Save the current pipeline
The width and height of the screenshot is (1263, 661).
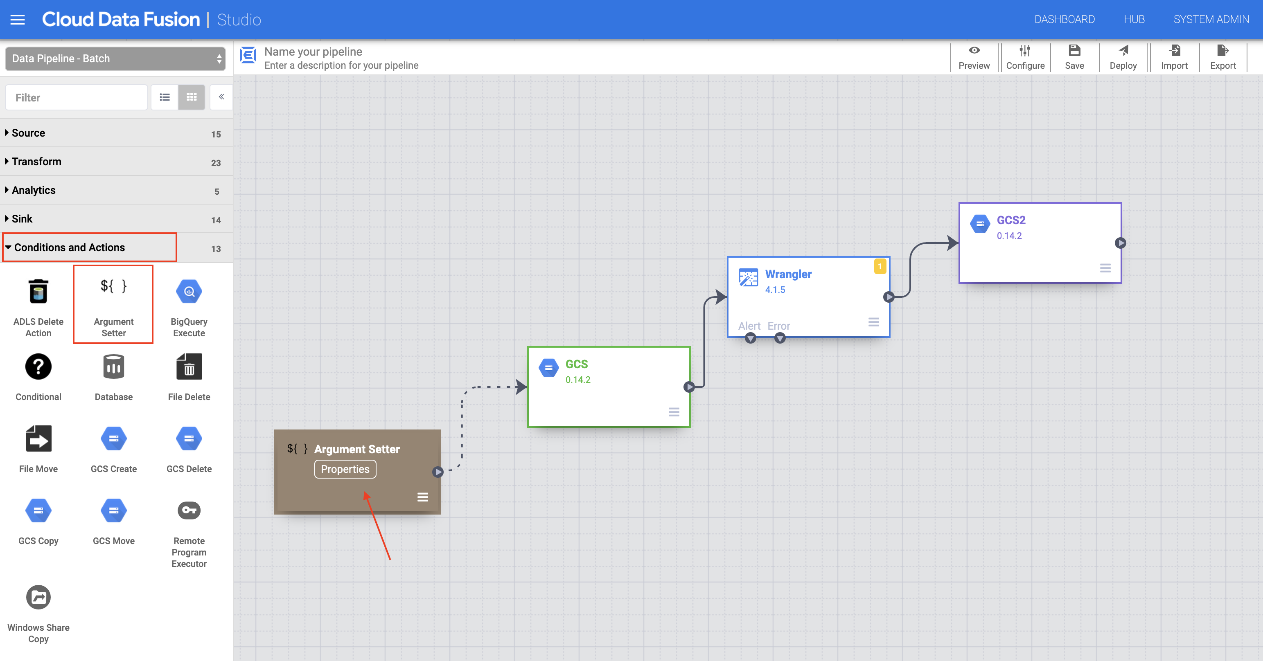pos(1074,57)
